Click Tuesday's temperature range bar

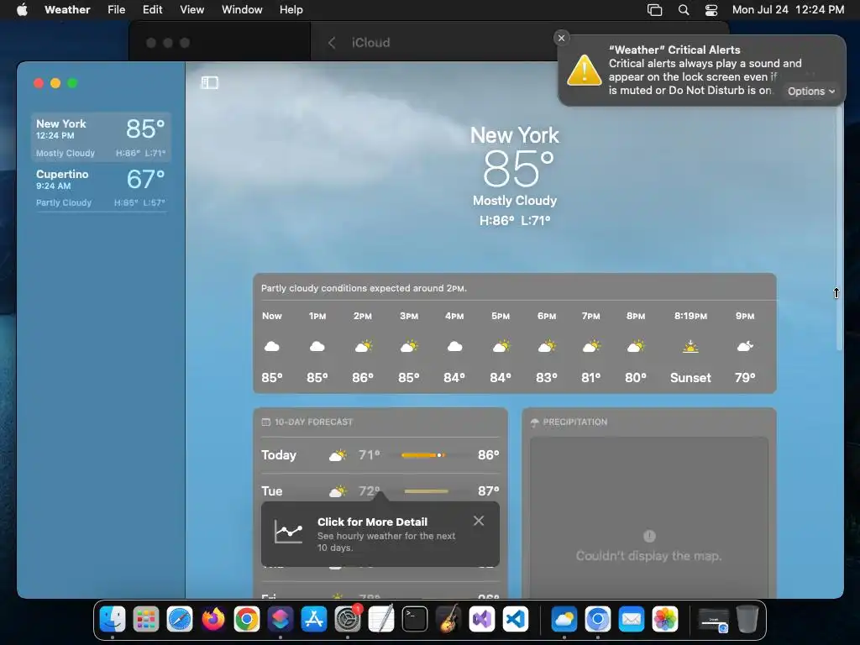[x=426, y=491]
